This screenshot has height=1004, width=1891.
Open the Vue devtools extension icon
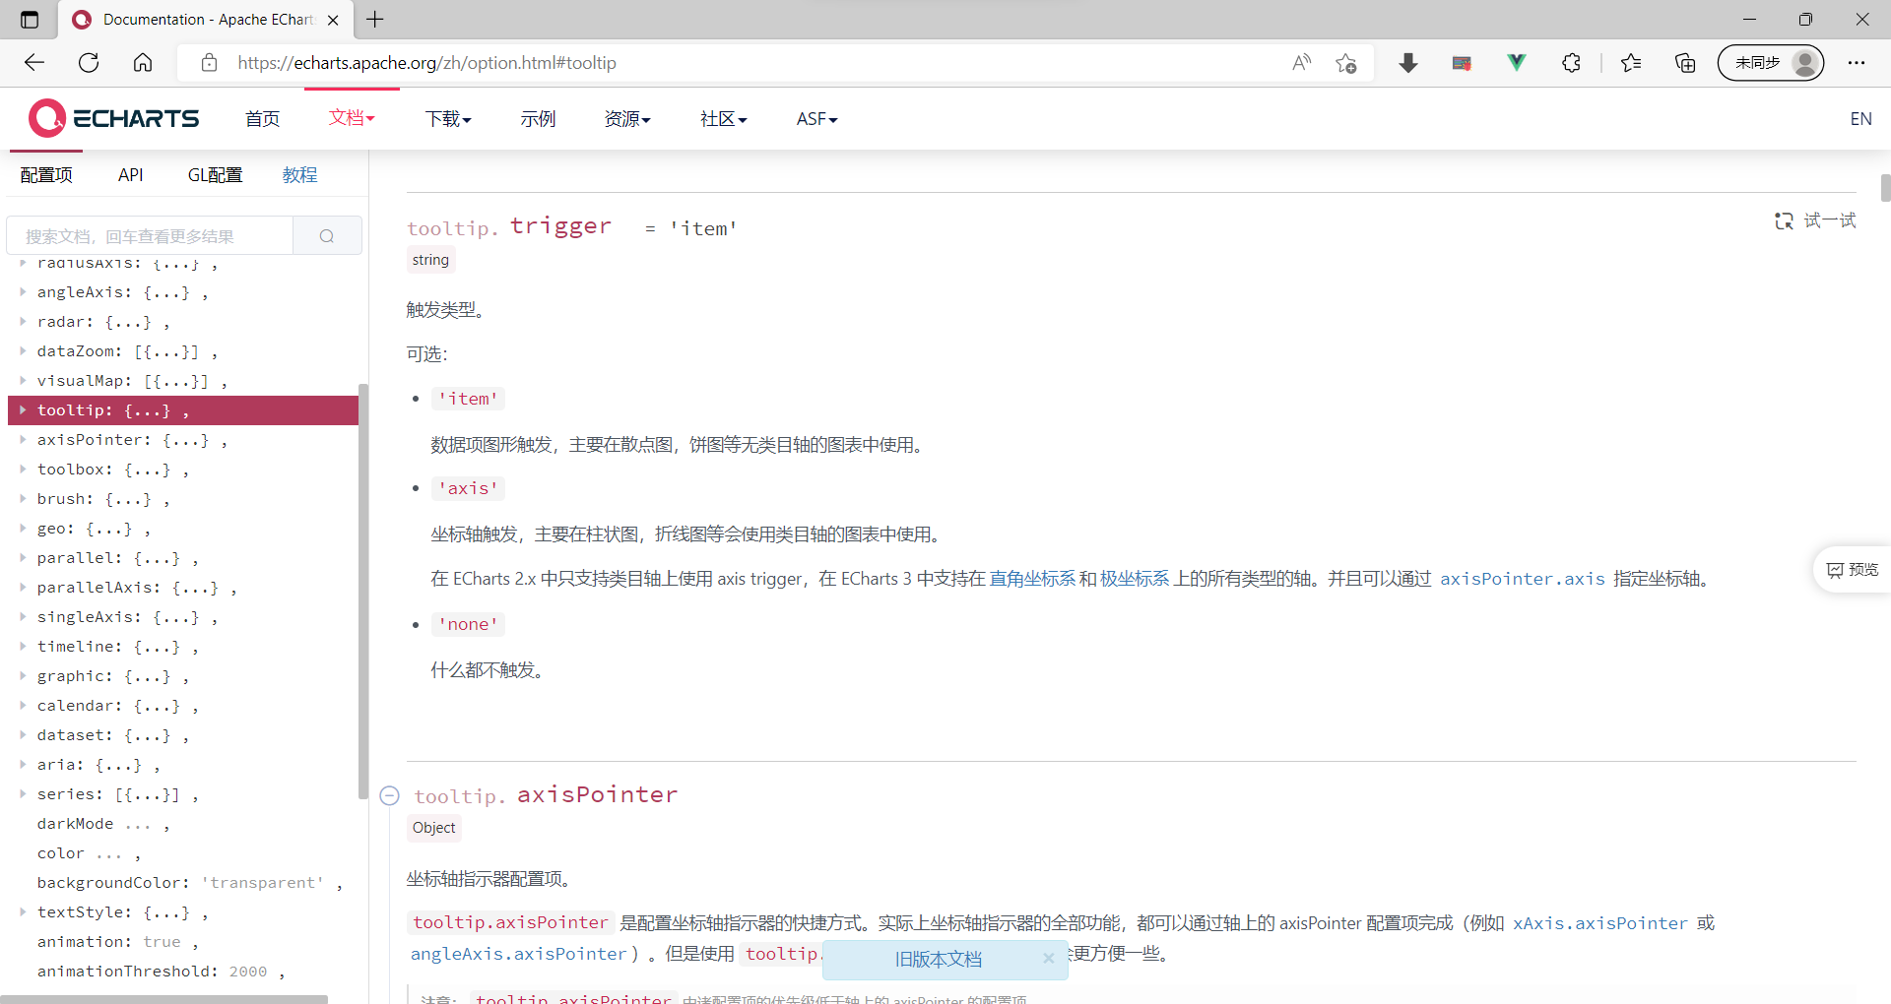[1517, 63]
